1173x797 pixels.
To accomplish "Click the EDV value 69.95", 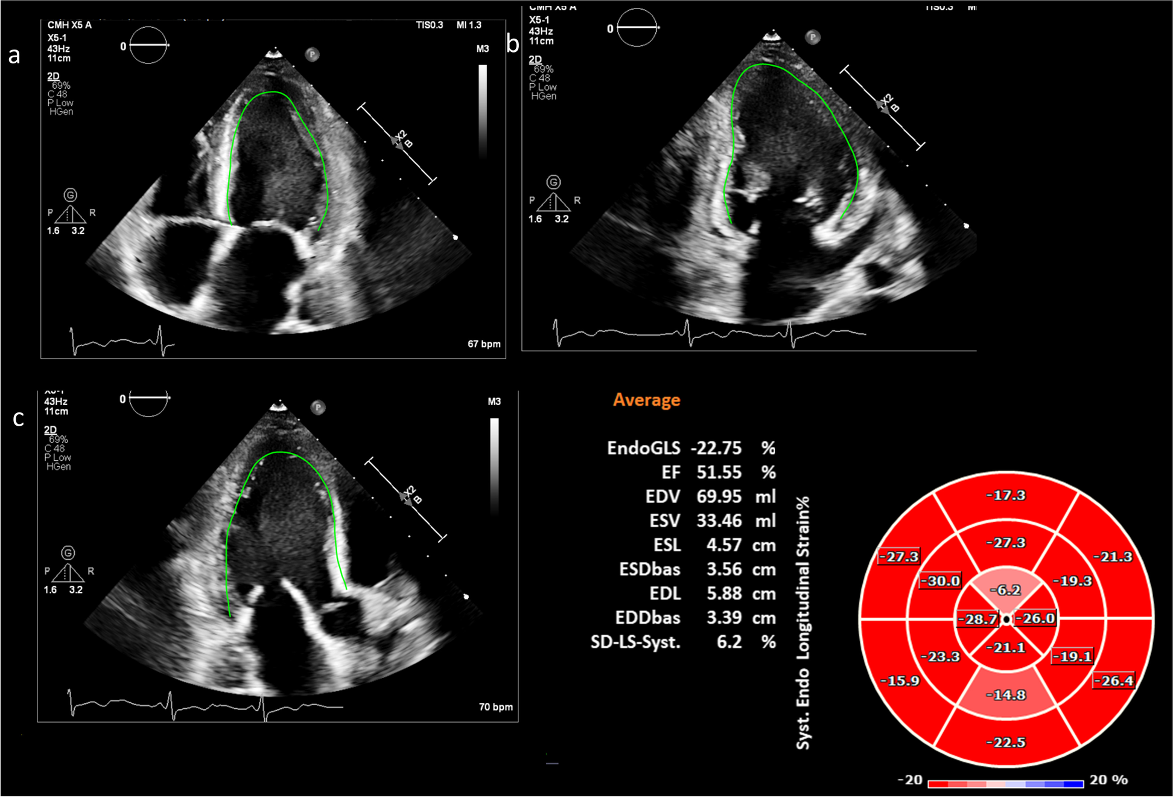I will (x=719, y=496).
